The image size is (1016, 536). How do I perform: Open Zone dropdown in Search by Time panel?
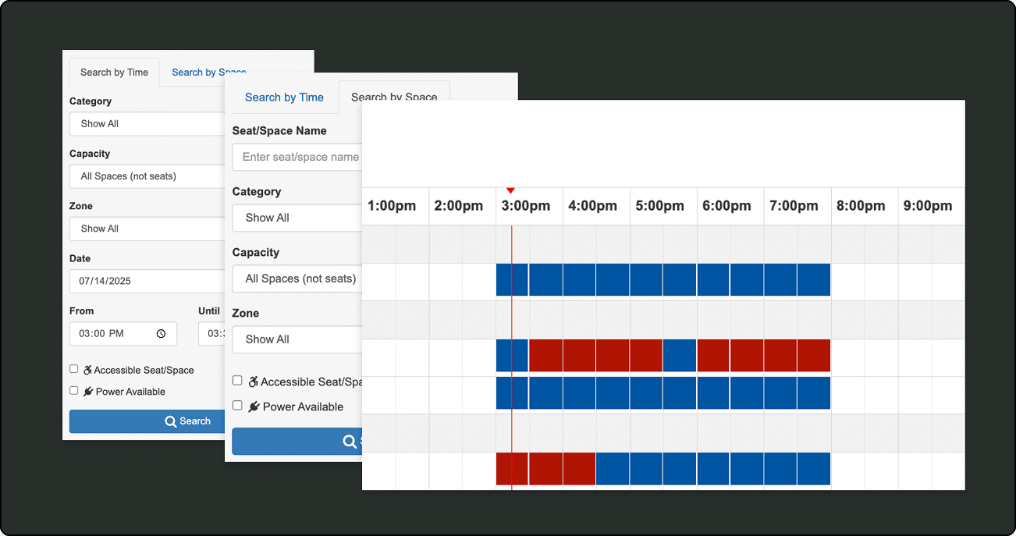tap(147, 229)
